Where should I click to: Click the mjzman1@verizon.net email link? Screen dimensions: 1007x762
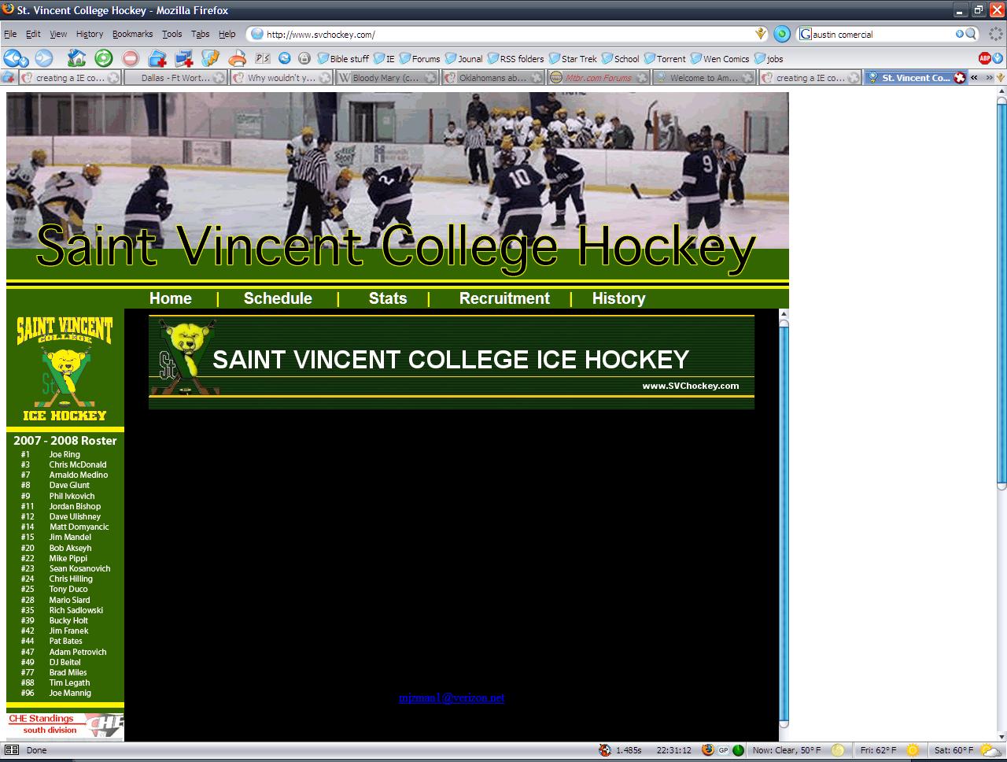pyautogui.click(x=452, y=697)
